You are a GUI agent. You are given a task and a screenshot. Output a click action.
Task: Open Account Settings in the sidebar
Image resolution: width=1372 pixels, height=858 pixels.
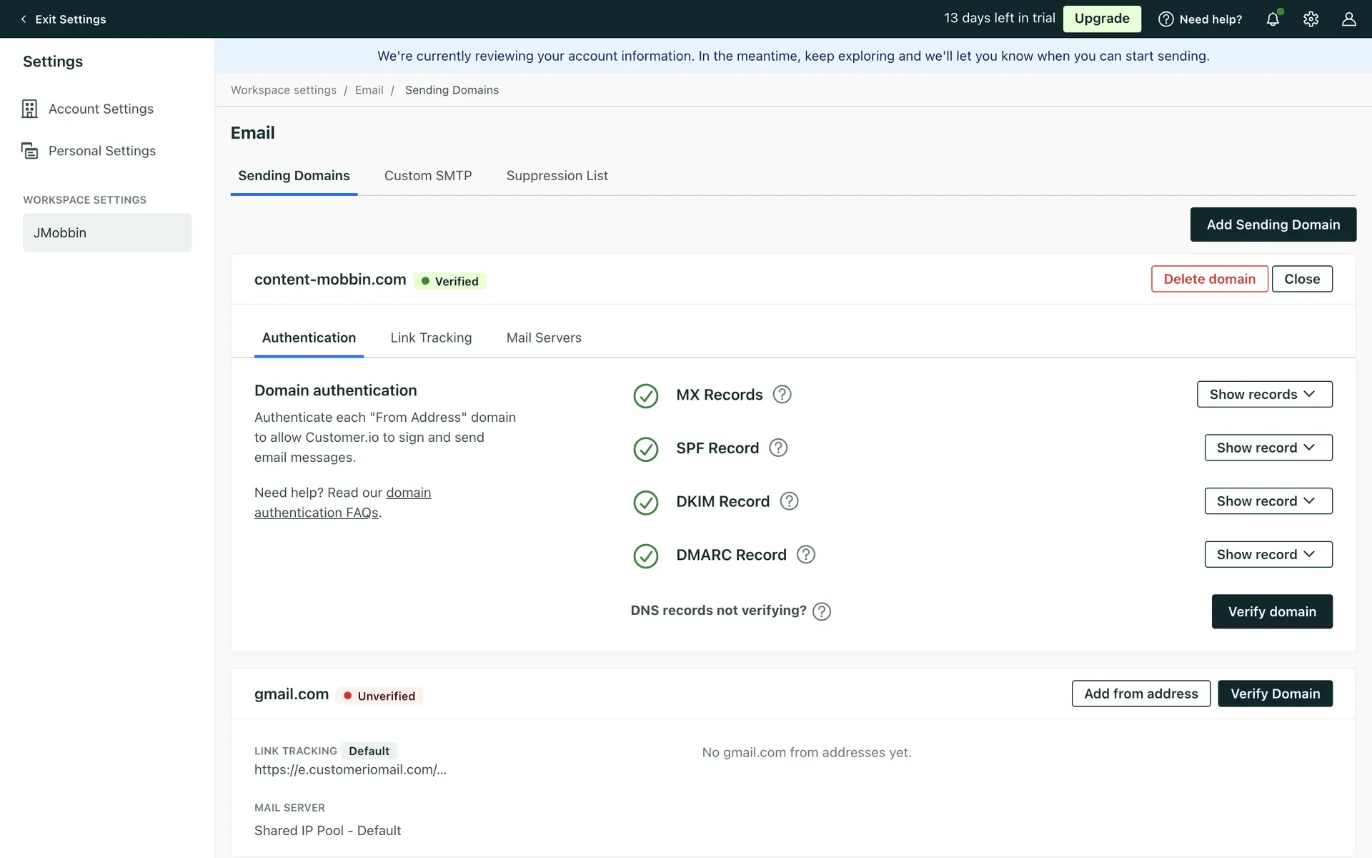point(101,109)
